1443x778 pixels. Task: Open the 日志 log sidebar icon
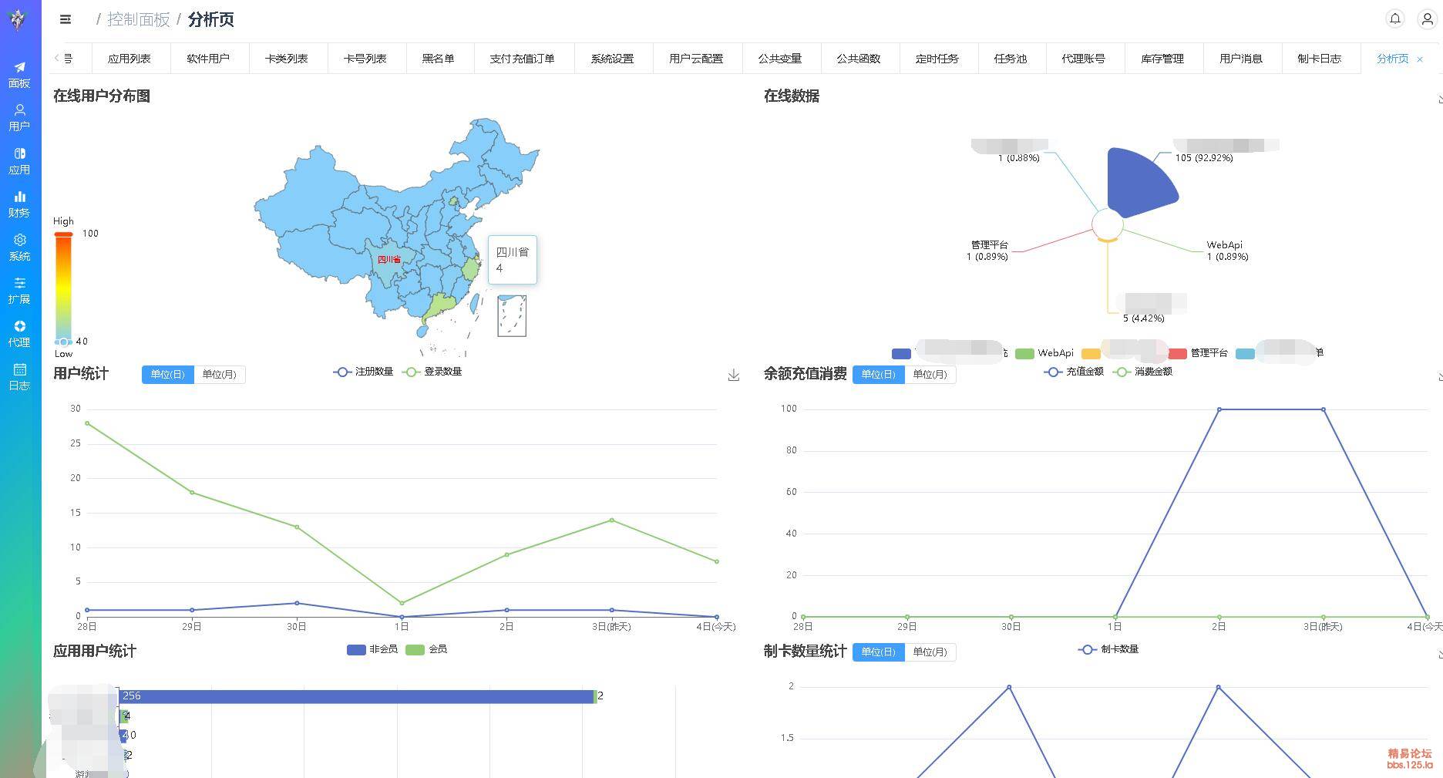click(19, 376)
